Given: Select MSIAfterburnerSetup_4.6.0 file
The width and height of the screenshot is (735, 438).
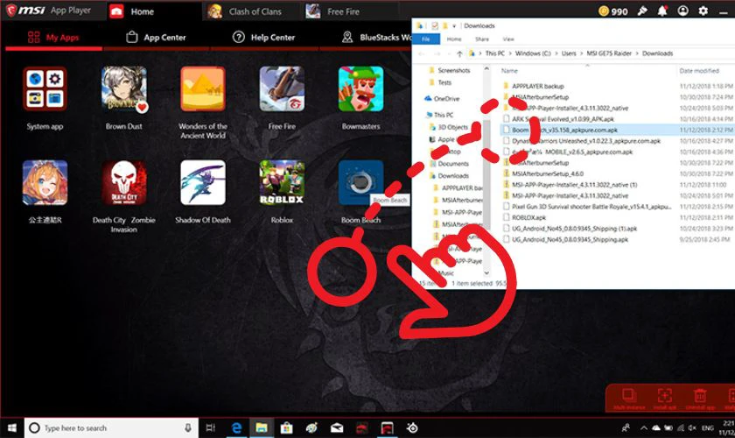Looking at the screenshot, I should pyautogui.click(x=548, y=173).
